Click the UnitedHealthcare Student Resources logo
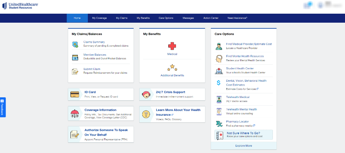Viewport: 345px width, 153px height. [20, 6]
